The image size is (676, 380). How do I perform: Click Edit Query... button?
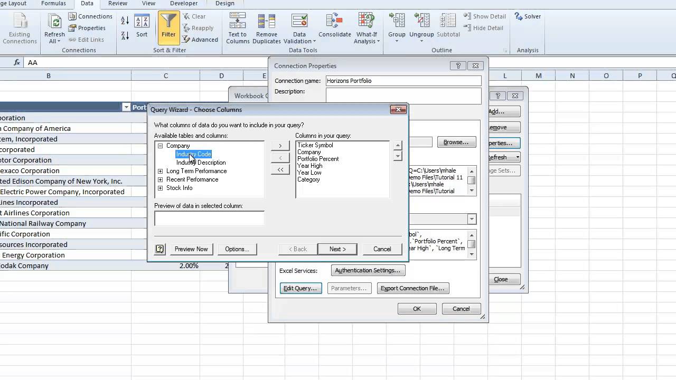[301, 288]
